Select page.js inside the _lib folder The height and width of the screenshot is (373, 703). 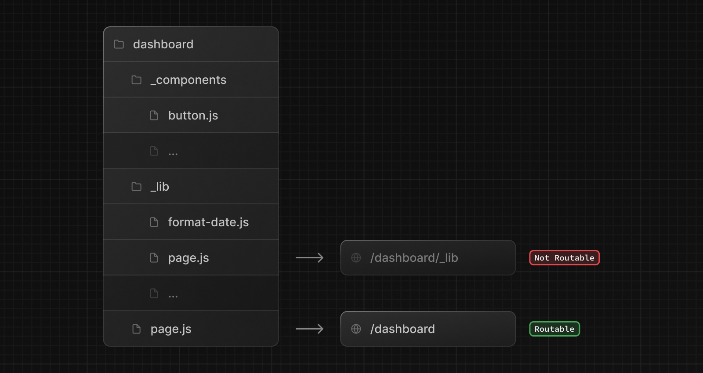coord(188,258)
